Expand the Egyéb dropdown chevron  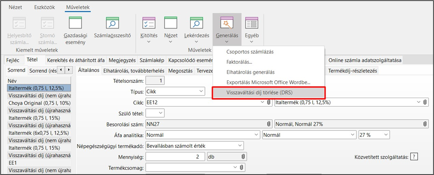coord(252,42)
